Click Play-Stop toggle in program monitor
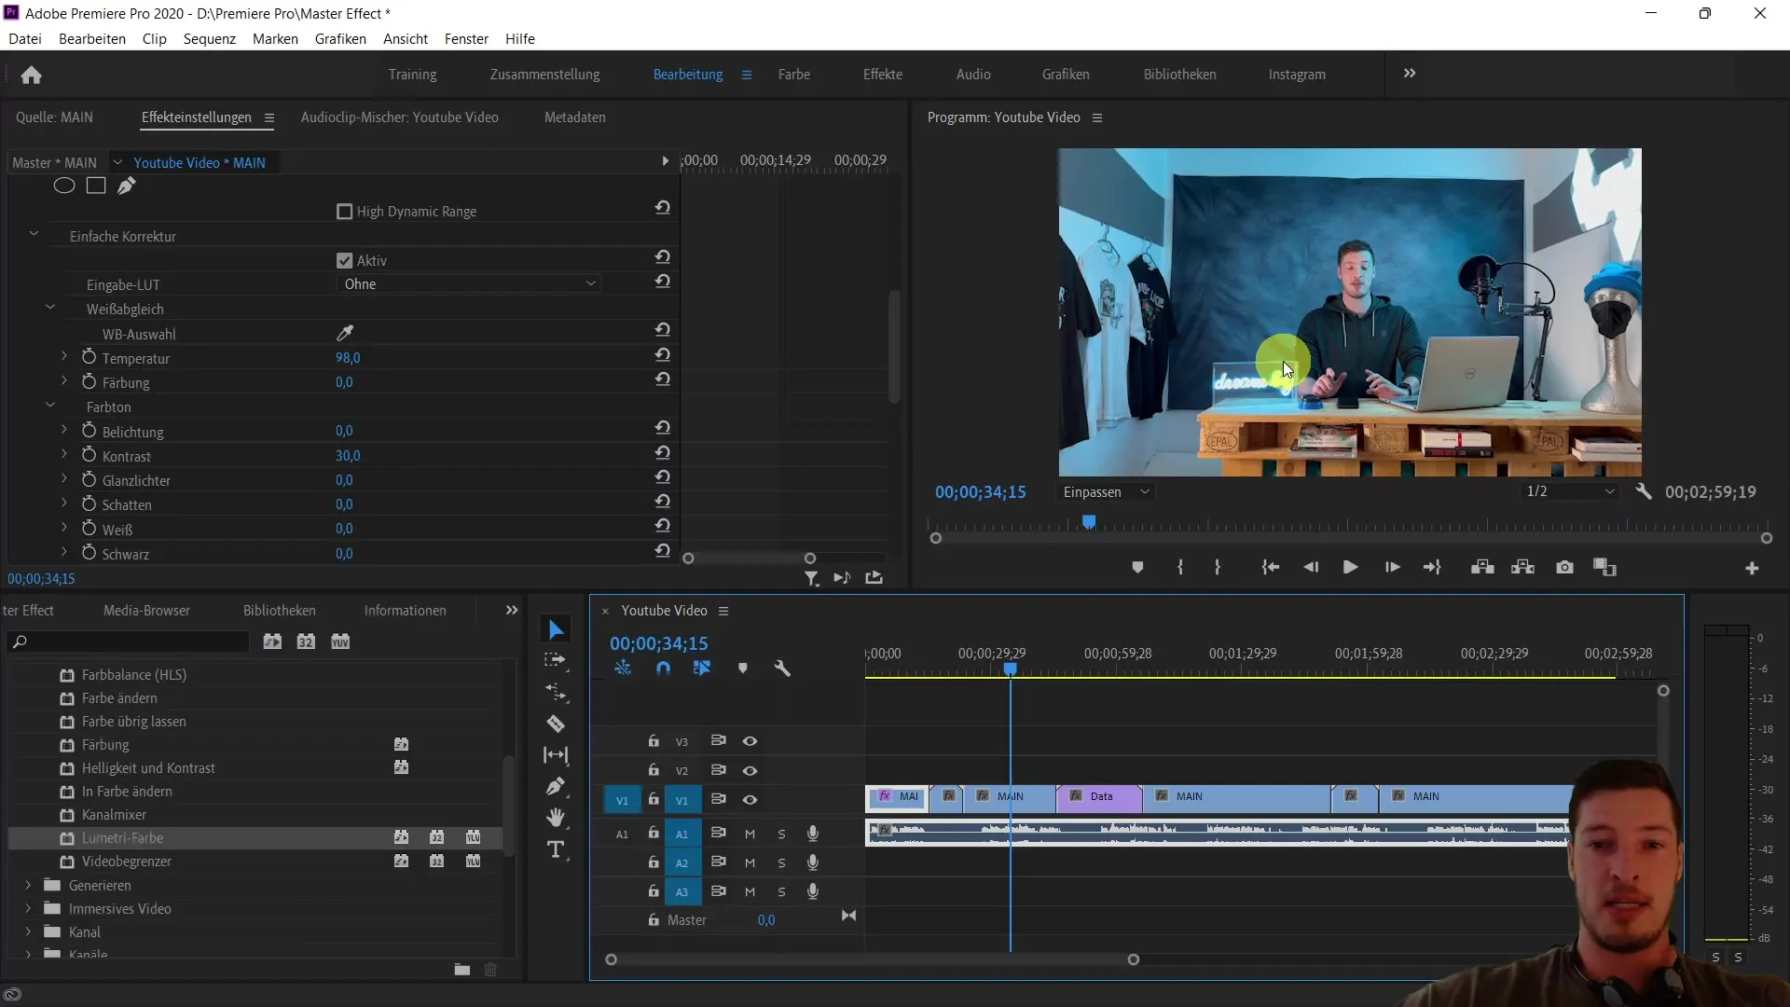The width and height of the screenshot is (1790, 1007). tap(1350, 567)
